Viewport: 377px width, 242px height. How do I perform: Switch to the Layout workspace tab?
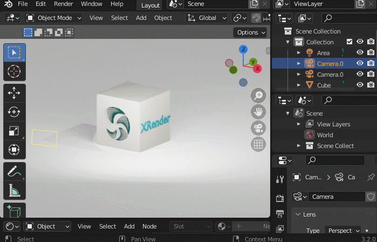point(150,5)
